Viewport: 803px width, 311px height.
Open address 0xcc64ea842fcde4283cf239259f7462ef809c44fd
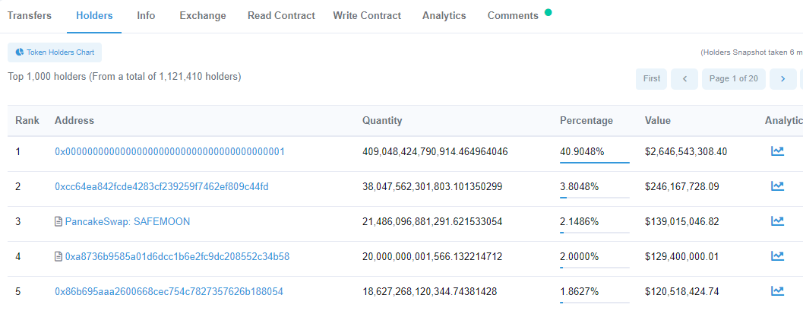pyautogui.click(x=161, y=187)
